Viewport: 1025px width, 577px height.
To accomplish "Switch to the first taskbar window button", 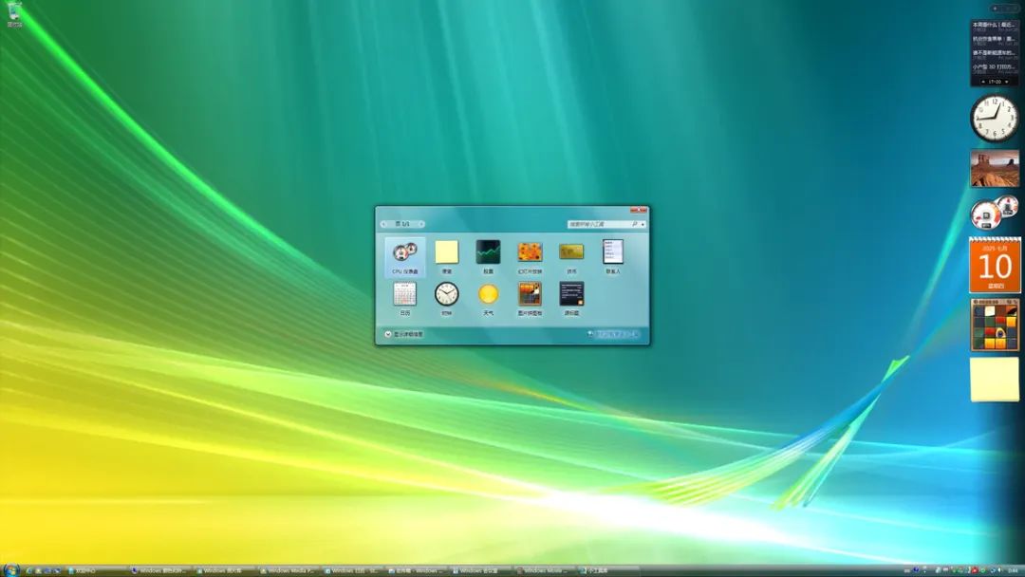I will [x=96, y=570].
